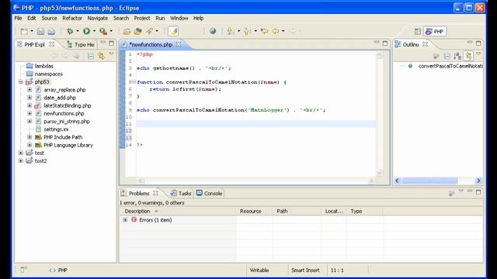
Task: Switch to the Type Hierarchy tab
Action: point(81,45)
